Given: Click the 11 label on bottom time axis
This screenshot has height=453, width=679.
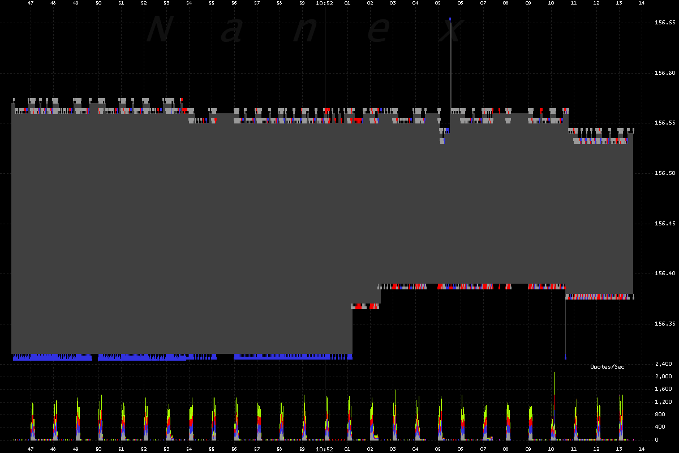Looking at the screenshot, I should (574, 449).
